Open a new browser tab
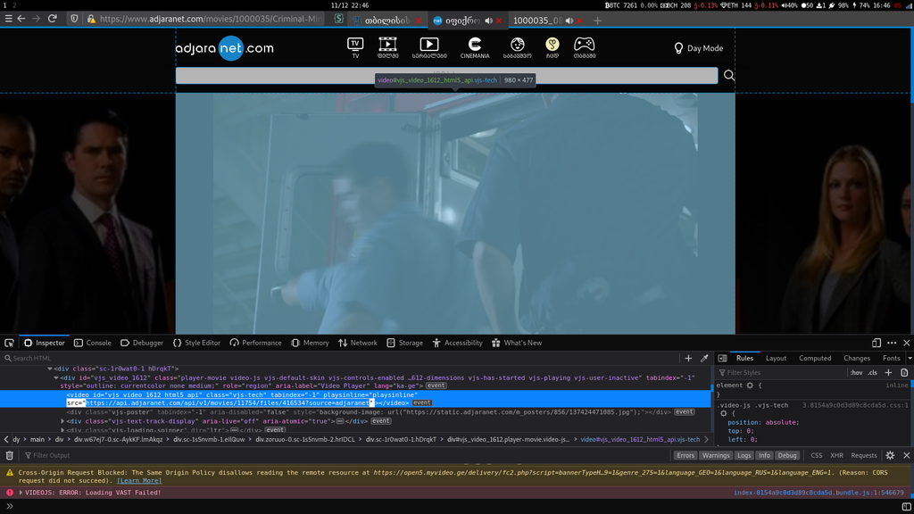 (x=597, y=21)
